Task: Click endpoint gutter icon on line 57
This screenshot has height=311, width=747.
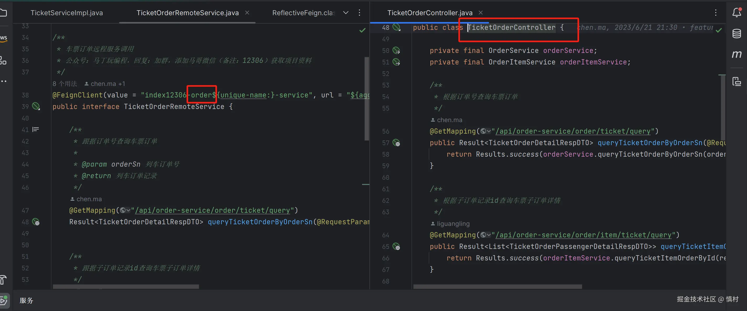Action: [x=396, y=143]
